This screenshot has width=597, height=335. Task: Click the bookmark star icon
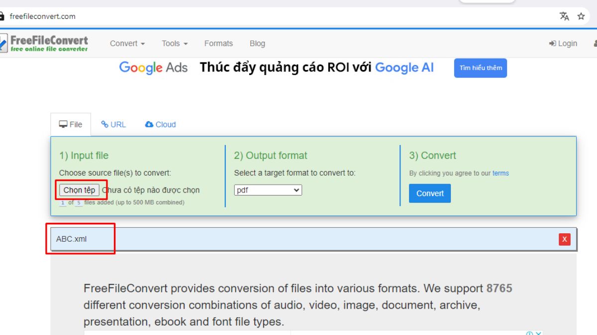(x=581, y=16)
